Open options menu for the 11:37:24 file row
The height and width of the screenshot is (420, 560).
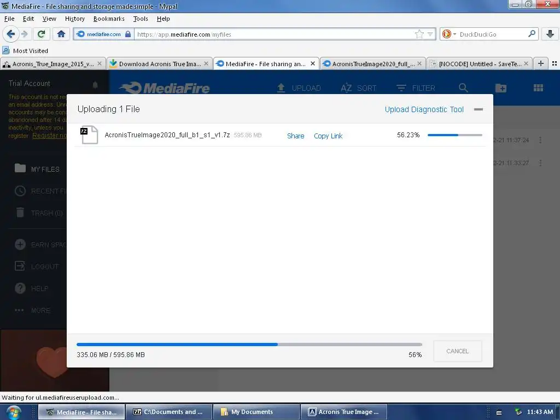(x=540, y=140)
